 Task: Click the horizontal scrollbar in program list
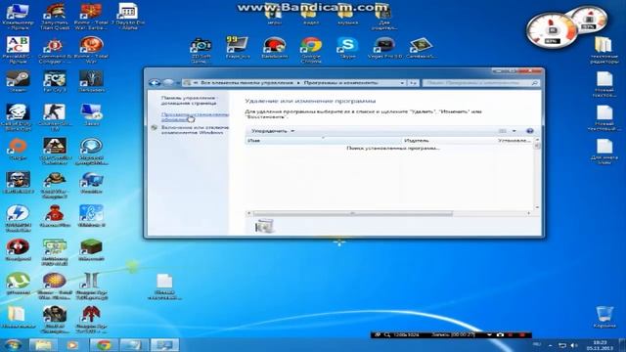coord(353,213)
